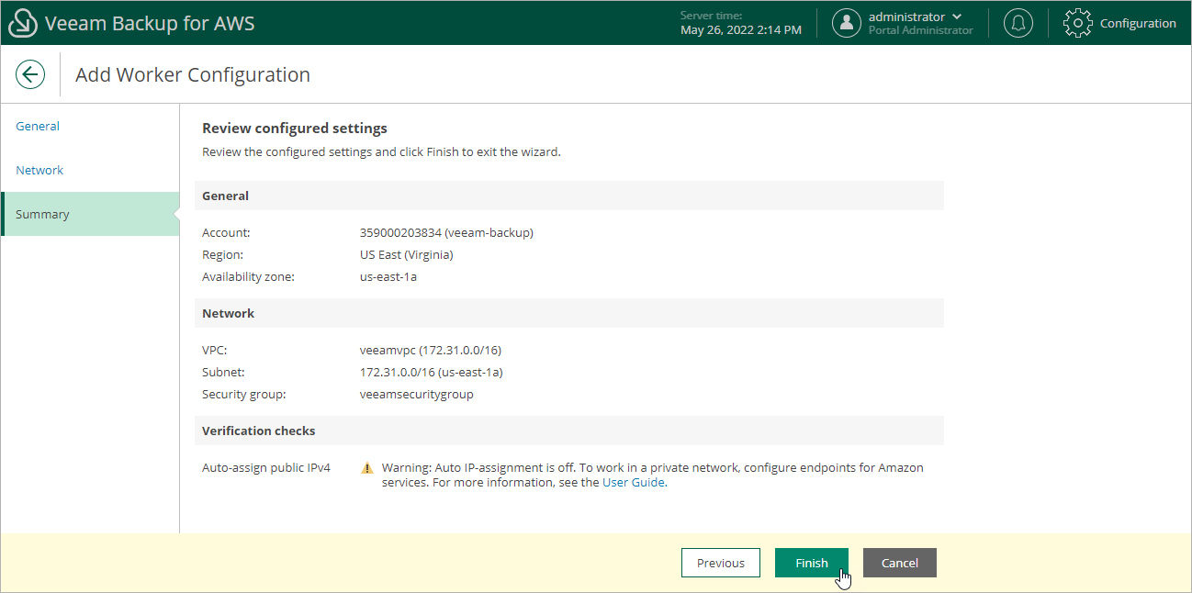Open the Summary step
Screen dimensions: 1192x593
pyautogui.click(x=42, y=214)
